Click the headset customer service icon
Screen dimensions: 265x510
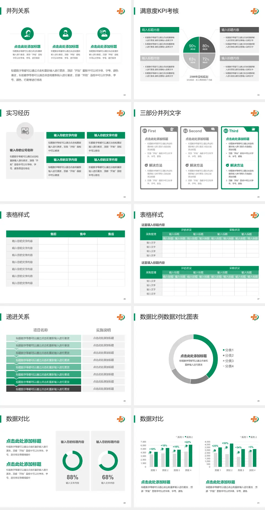[27, 34]
